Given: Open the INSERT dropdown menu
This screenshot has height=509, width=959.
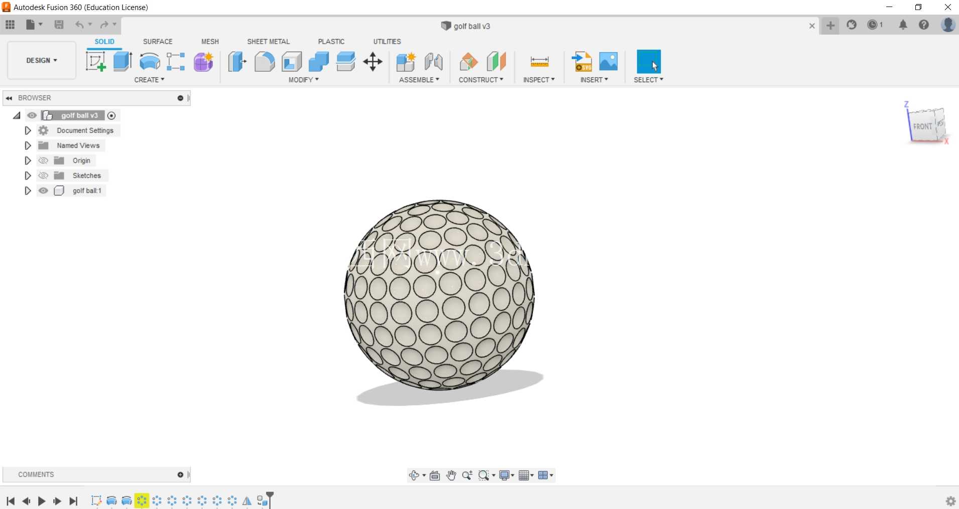Looking at the screenshot, I should point(594,80).
